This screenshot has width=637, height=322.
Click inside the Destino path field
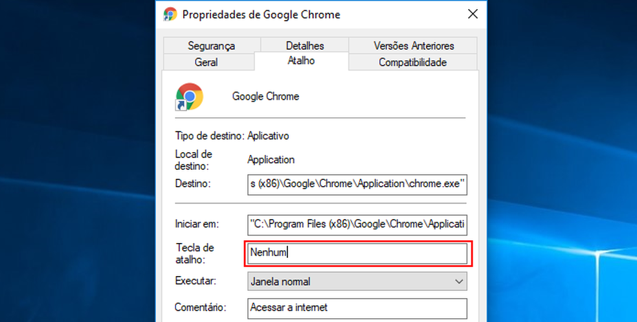click(x=357, y=184)
